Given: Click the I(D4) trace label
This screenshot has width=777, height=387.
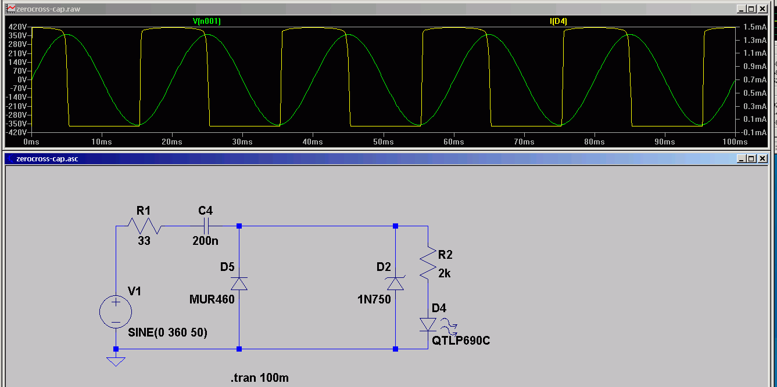Looking at the screenshot, I should click(558, 21).
